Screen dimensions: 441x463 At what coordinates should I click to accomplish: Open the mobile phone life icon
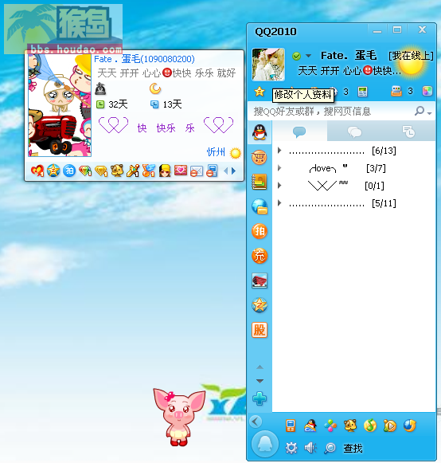[291, 426]
